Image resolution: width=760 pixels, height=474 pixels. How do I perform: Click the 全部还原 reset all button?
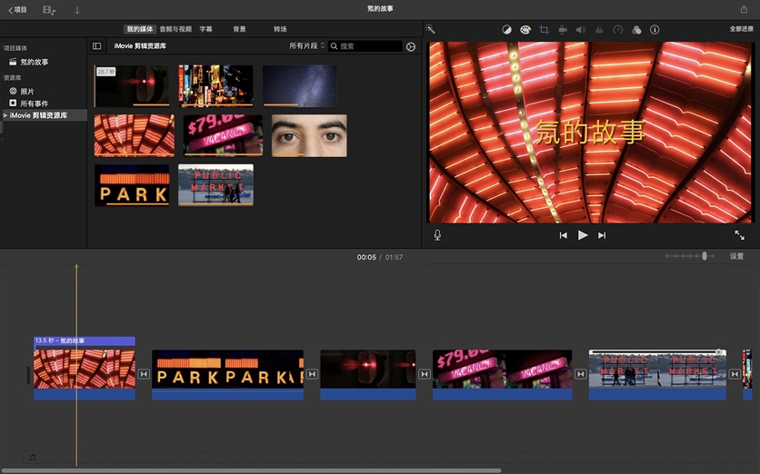[741, 29]
